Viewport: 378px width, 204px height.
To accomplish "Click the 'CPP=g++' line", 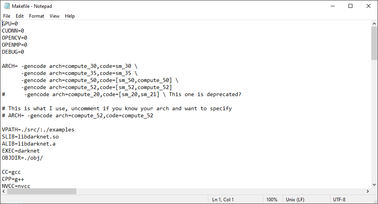I will click(x=13, y=179).
